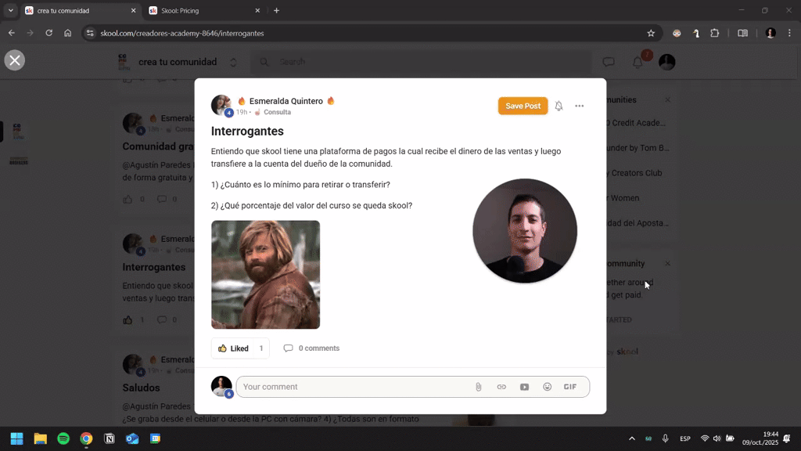
Task: Attach a file with paperclip icon
Action: coord(479,387)
